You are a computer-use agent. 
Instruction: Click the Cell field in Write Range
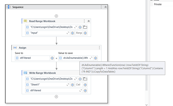(x=79, y=85)
